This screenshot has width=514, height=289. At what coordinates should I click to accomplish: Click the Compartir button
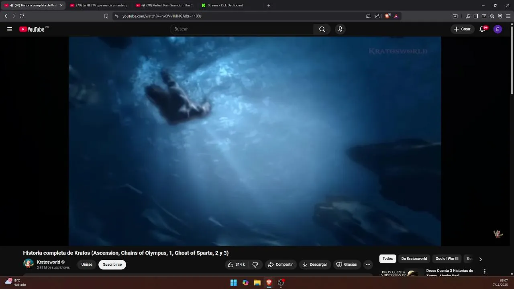pyautogui.click(x=280, y=265)
